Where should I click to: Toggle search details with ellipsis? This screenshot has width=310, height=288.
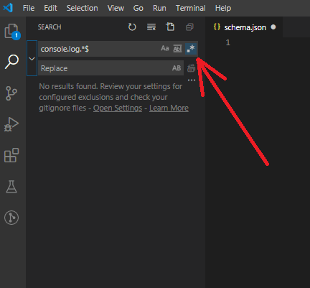pos(192,80)
